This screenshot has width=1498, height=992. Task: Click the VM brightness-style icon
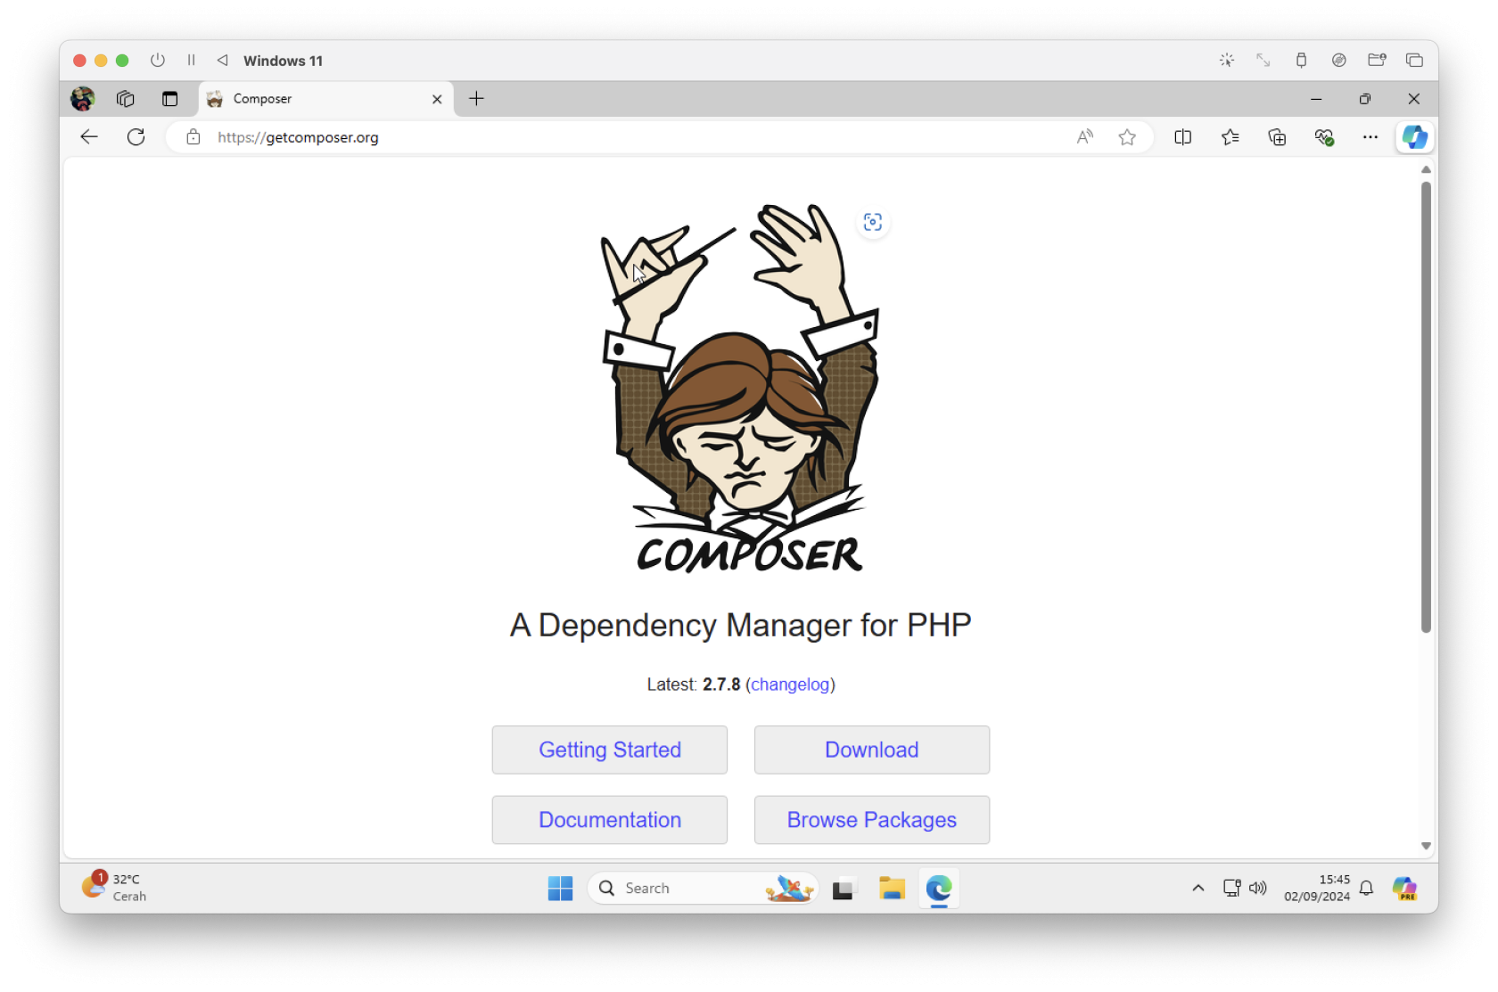(x=1227, y=61)
